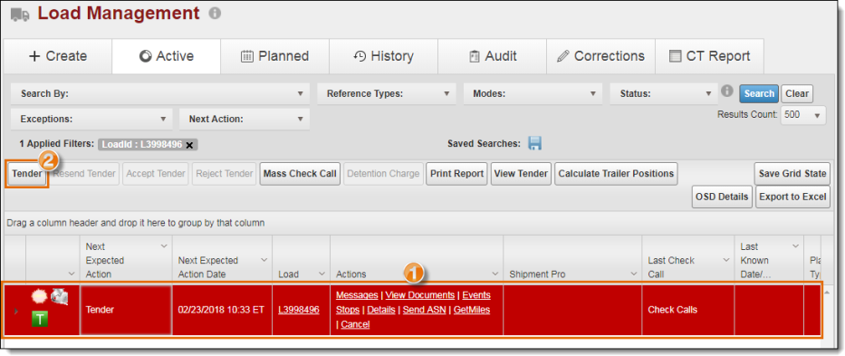Open the Next Action dropdown
The height and width of the screenshot is (356, 845).
pos(245,120)
